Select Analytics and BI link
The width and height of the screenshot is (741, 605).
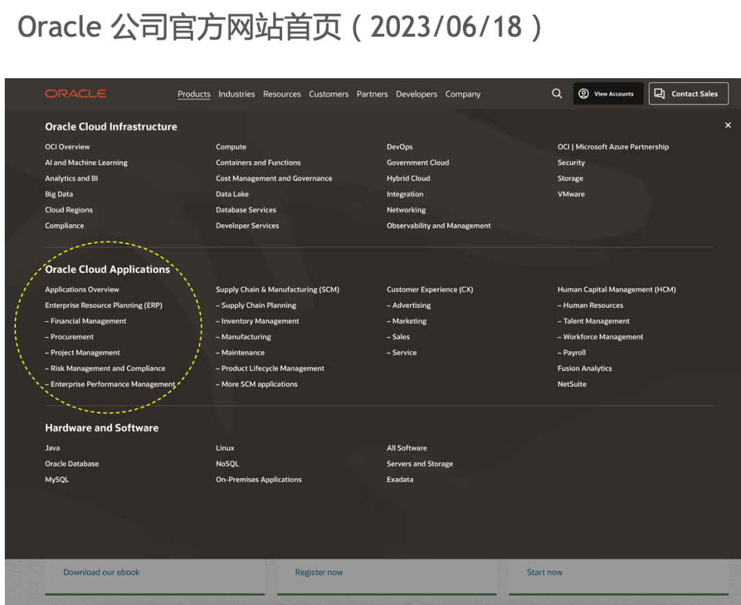(71, 178)
